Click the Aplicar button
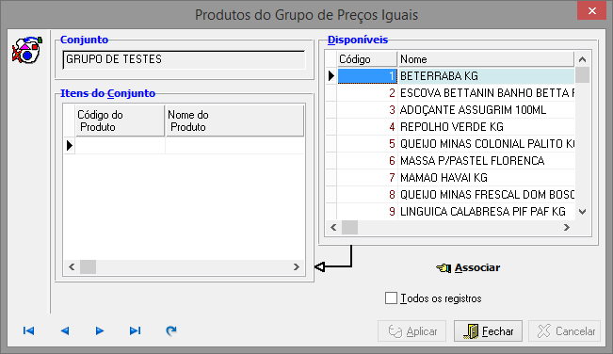The height and width of the screenshot is (354, 613). 412,331
